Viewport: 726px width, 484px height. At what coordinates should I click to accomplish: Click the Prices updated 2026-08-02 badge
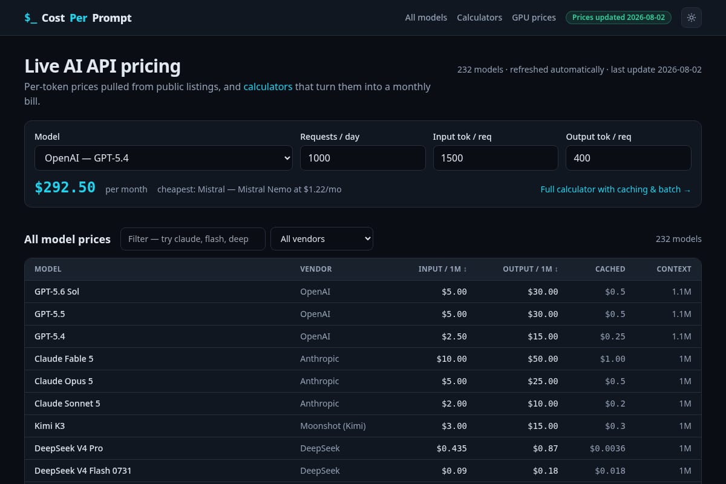point(618,18)
